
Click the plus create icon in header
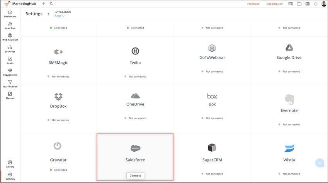coord(44,3)
